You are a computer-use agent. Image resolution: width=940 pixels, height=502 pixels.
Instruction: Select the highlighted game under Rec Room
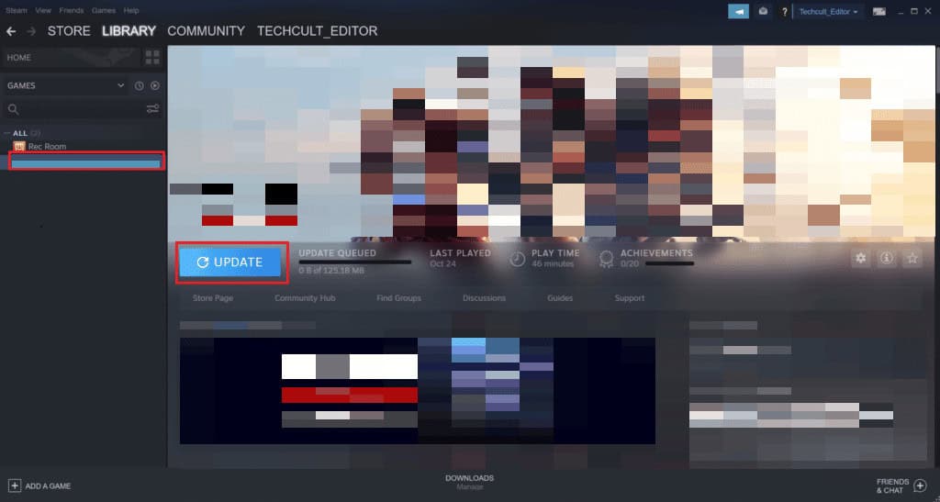[x=86, y=162]
